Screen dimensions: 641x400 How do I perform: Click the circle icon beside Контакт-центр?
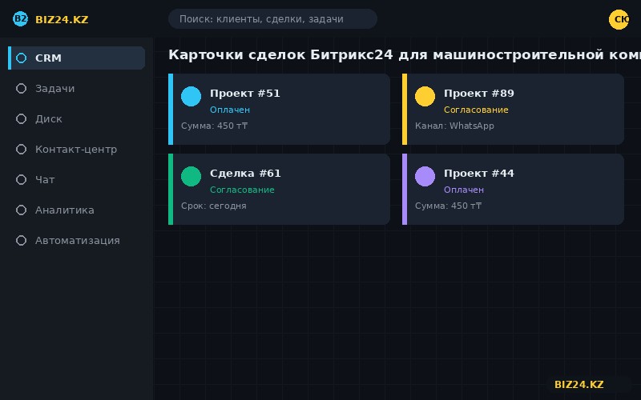pos(22,150)
